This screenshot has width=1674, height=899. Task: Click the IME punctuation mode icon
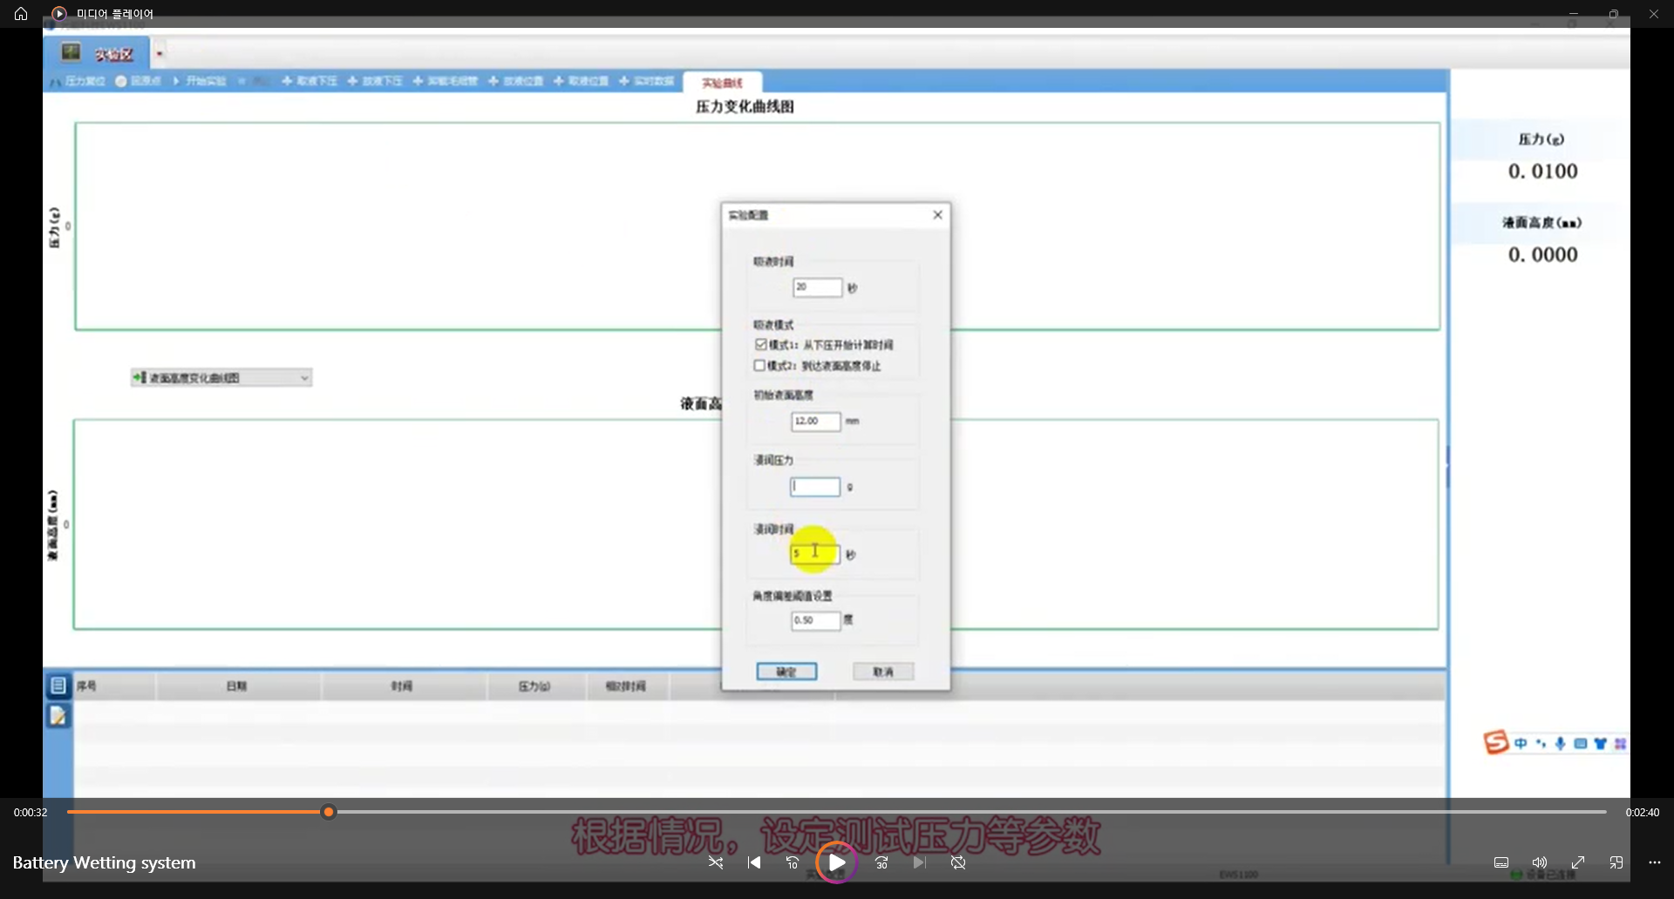[1541, 743]
